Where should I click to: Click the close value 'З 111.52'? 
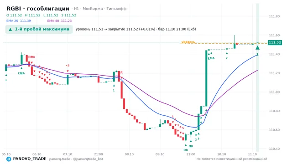pos(69,15)
